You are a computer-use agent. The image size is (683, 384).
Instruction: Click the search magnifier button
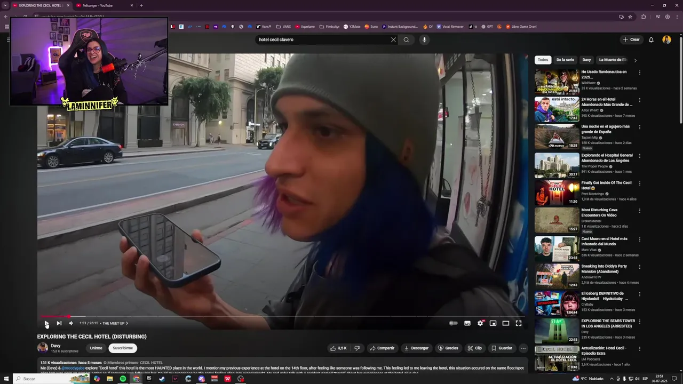pos(406,39)
